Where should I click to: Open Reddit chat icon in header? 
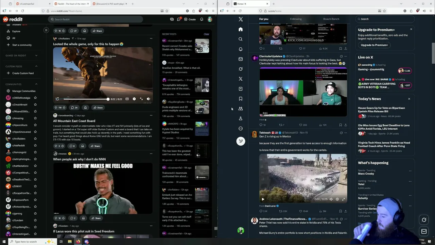(x=179, y=19)
